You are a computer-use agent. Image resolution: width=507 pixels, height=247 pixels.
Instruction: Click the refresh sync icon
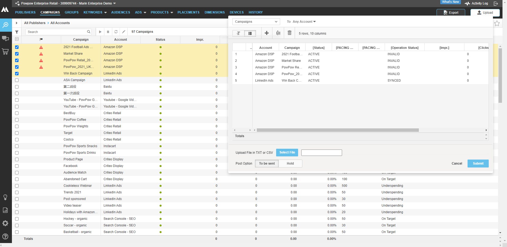(x=116, y=32)
